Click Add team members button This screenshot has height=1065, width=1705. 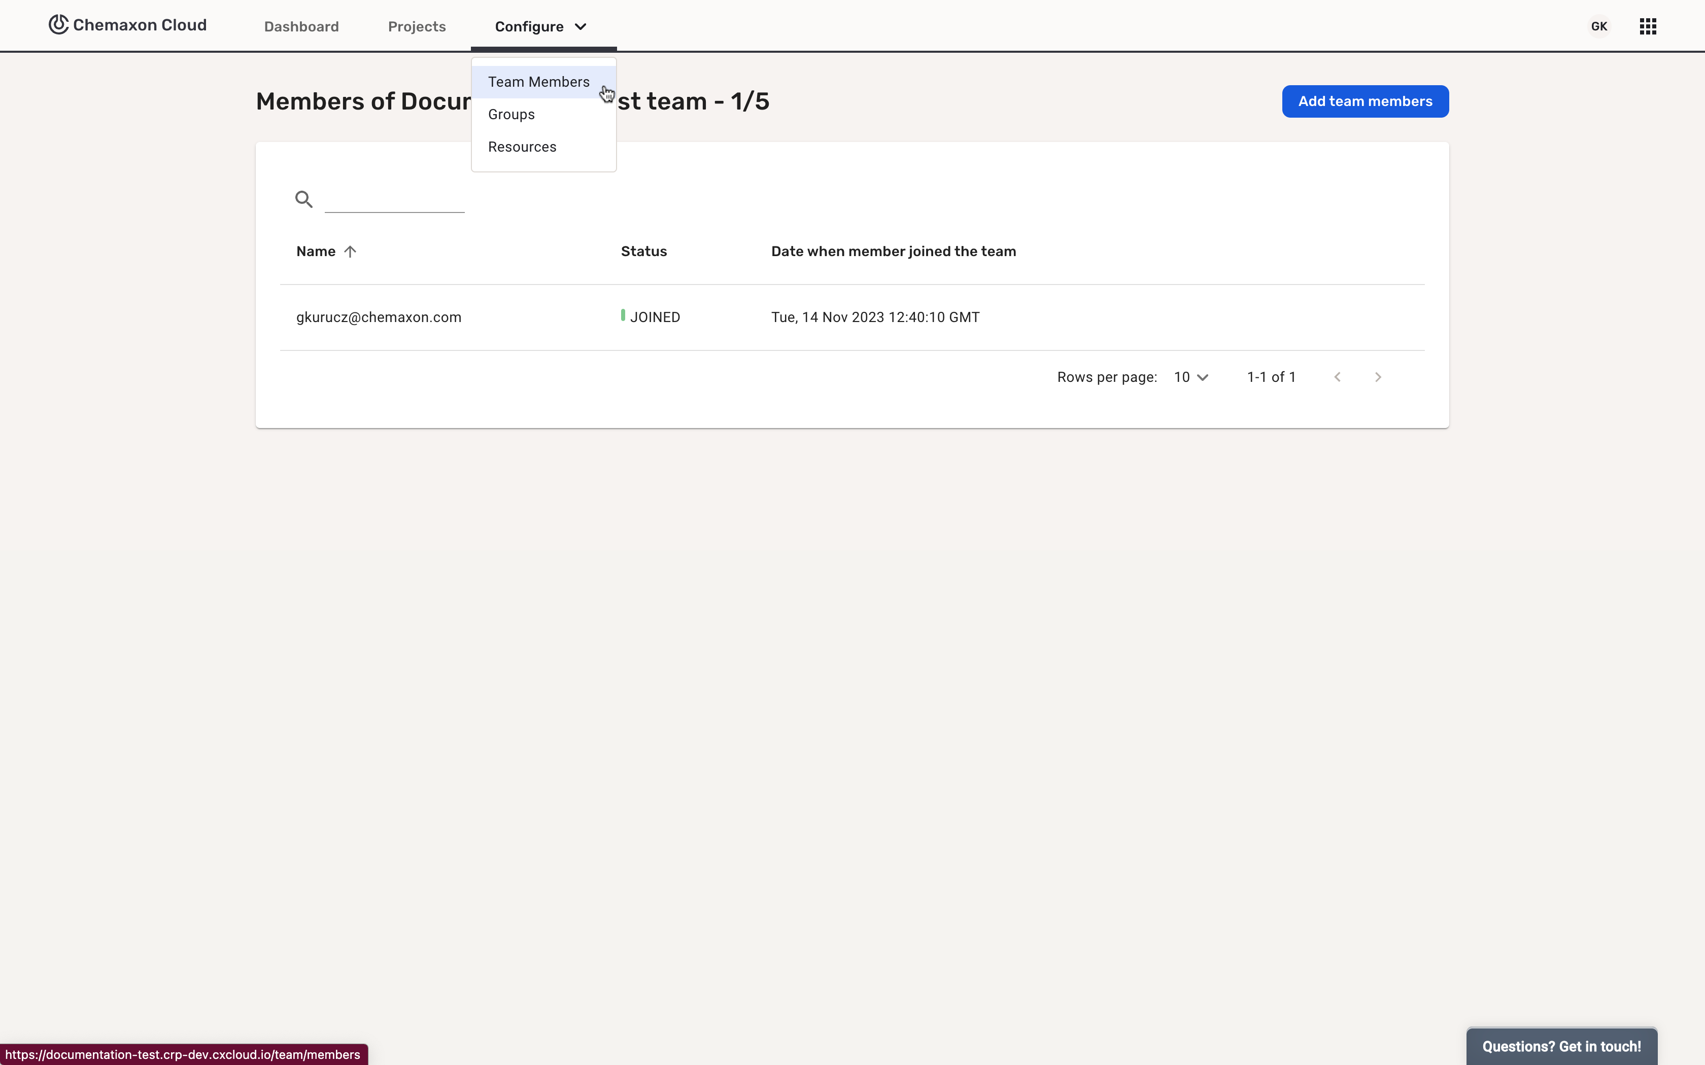tap(1365, 101)
